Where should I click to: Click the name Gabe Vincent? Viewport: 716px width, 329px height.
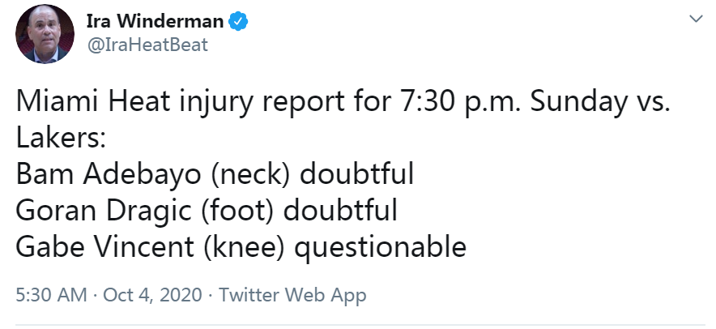(104, 246)
